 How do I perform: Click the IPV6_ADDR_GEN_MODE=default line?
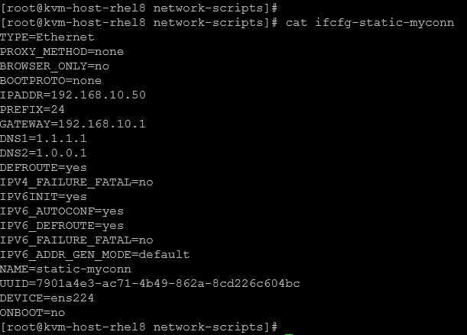95,254
